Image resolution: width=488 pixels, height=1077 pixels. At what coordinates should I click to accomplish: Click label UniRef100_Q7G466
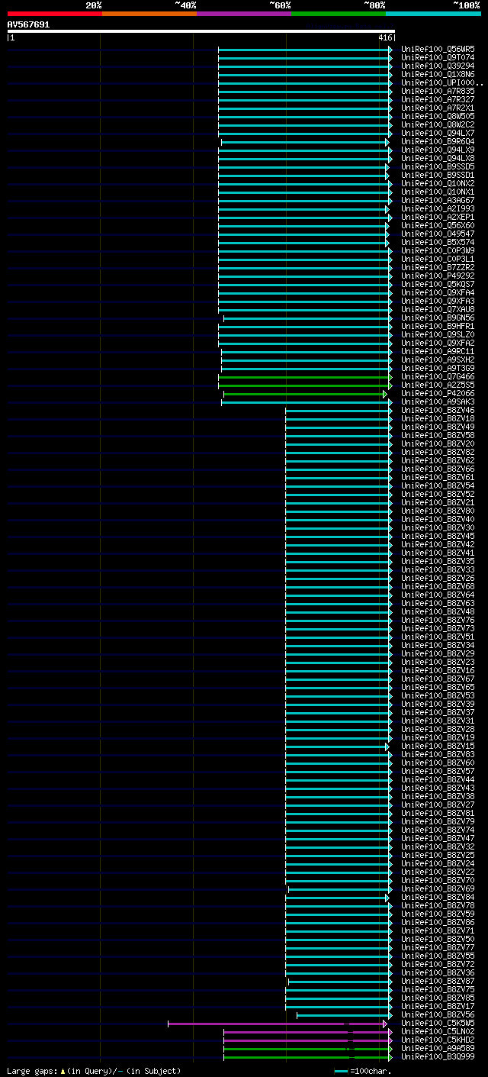tap(438, 376)
